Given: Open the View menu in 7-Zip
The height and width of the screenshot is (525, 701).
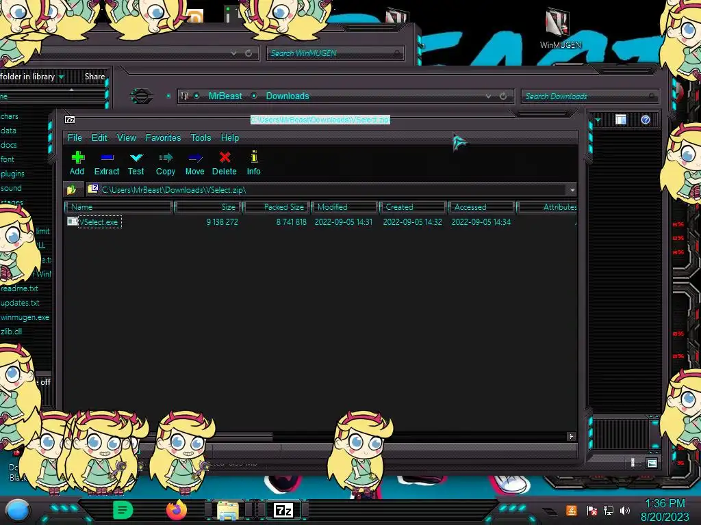Looking at the screenshot, I should (127, 138).
